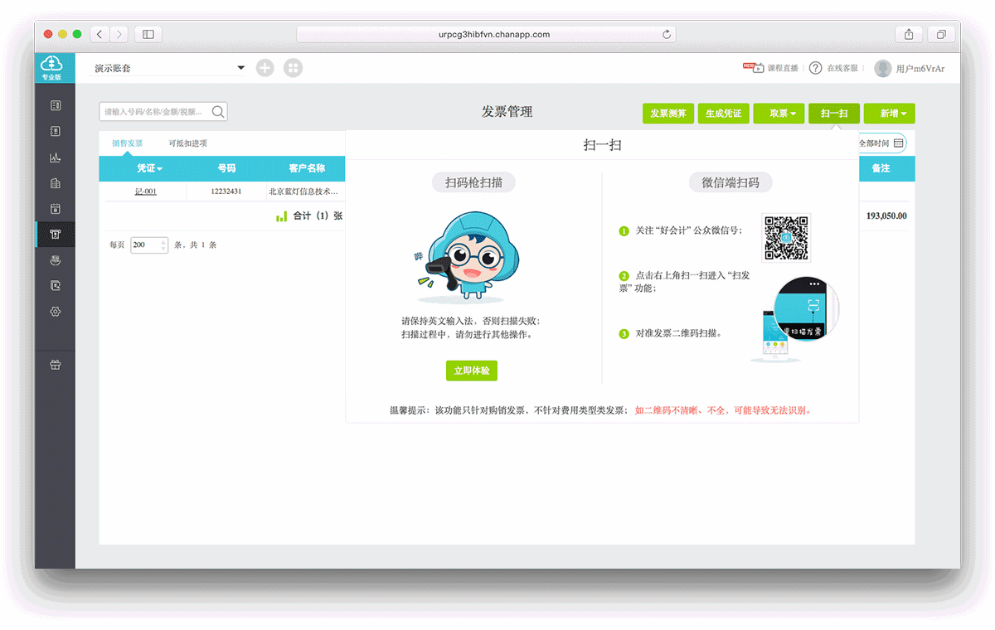Open the calendar sidebar icon
The width and height of the screenshot is (995, 630).
coord(56,209)
